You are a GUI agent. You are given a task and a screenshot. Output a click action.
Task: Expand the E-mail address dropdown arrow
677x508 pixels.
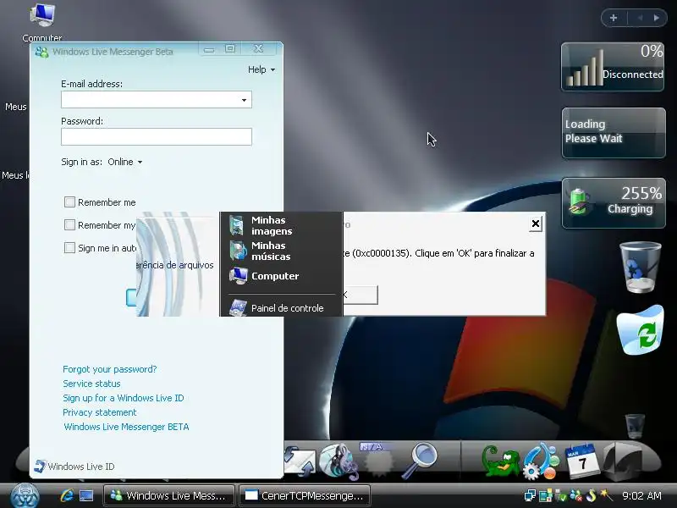(244, 100)
